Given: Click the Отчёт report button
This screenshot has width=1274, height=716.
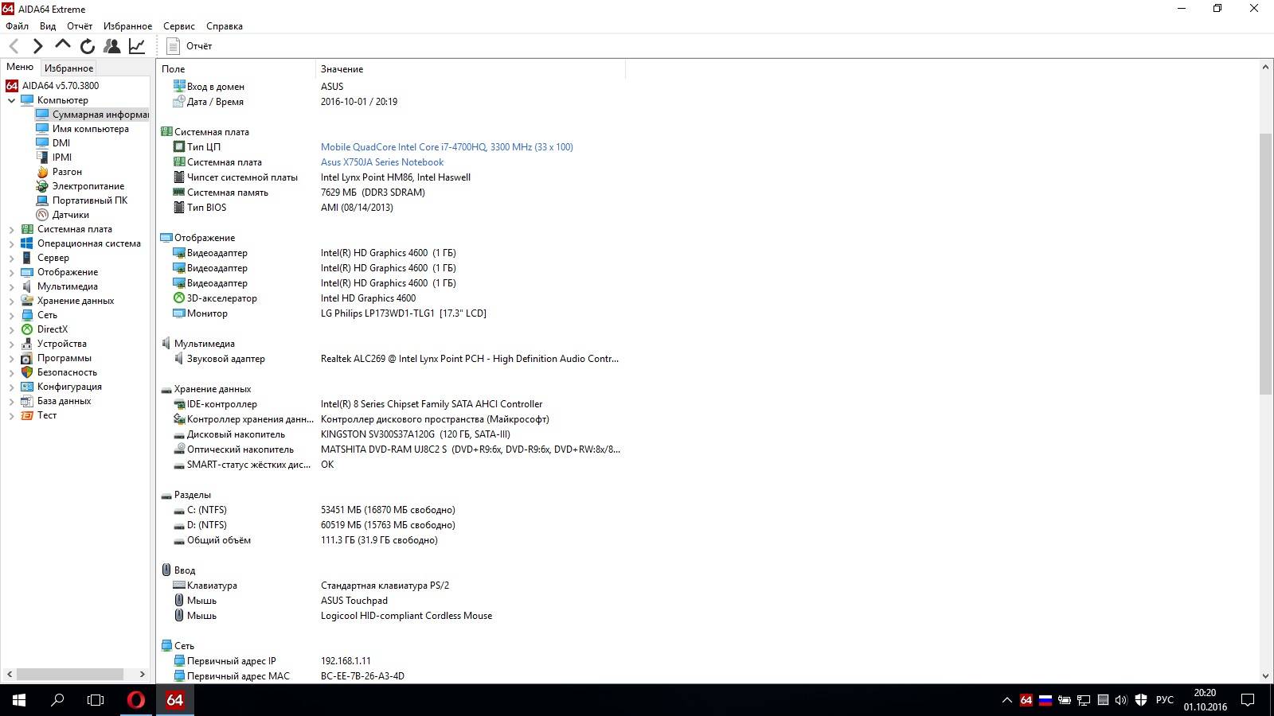Looking at the screenshot, I should [190, 46].
